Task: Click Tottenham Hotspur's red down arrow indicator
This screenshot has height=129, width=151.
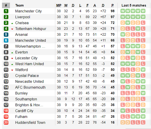Action: pos(12,29)
